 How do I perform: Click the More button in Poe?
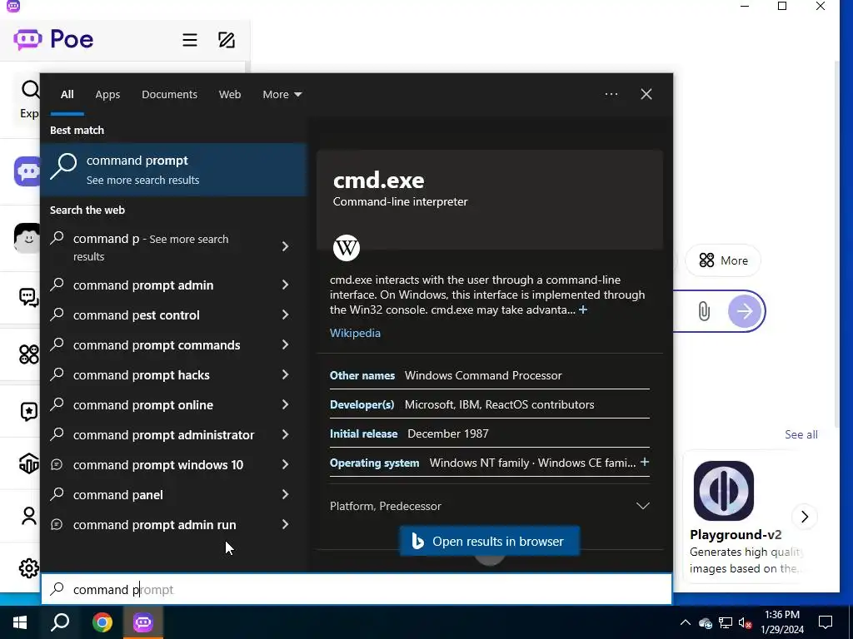pyautogui.click(x=723, y=260)
